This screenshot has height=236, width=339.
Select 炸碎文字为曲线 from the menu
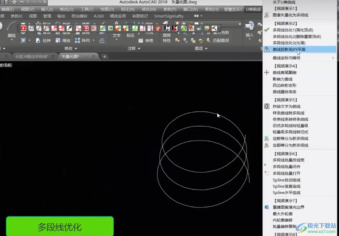(286, 106)
